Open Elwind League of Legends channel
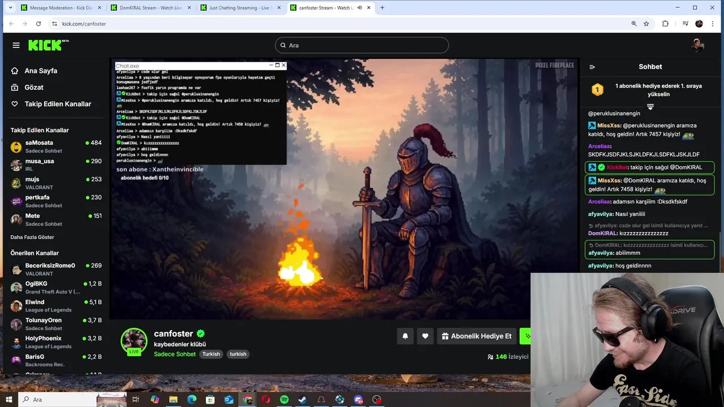This screenshot has height=407, width=724. tap(55, 306)
